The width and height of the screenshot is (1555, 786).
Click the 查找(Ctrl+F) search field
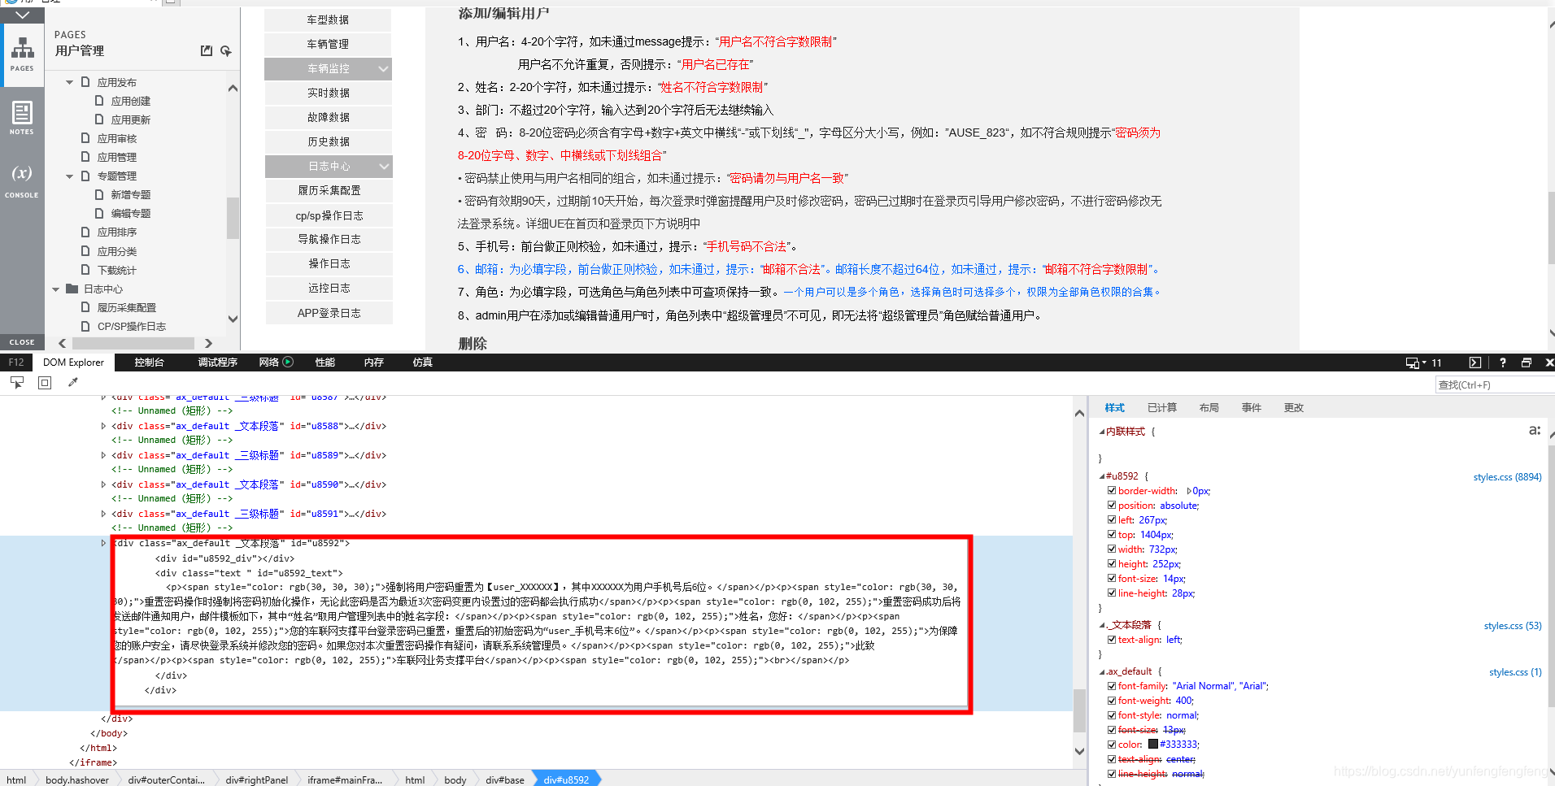pos(1495,385)
